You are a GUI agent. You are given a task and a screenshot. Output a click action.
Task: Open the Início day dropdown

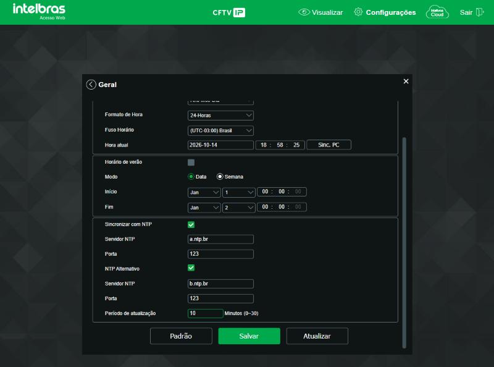click(238, 192)
